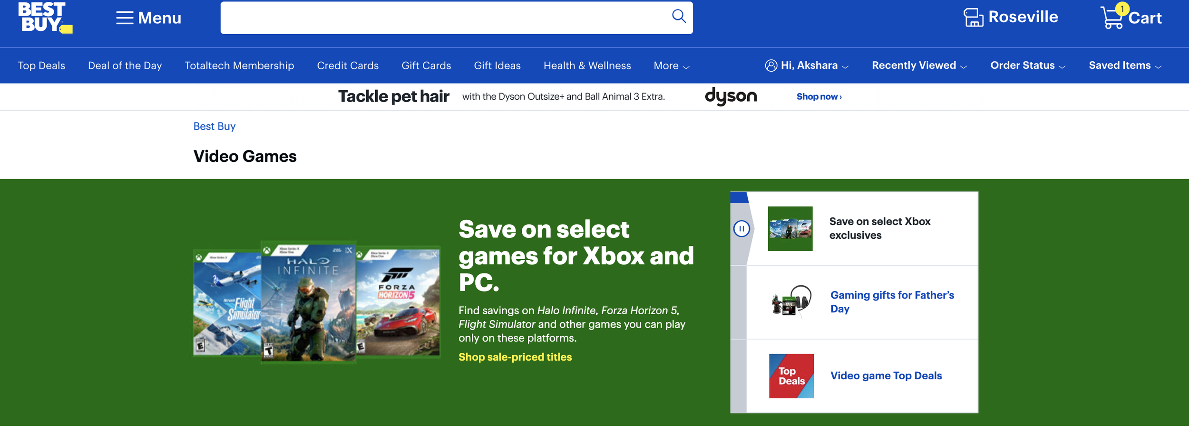
Task: Click the Video Games page heading
Action: 245,156
